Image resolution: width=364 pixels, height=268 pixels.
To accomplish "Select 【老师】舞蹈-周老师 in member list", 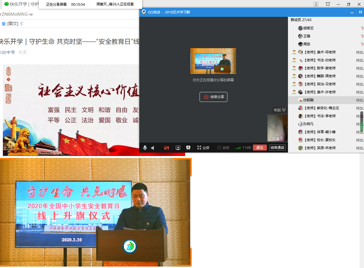I will [326, 76].
